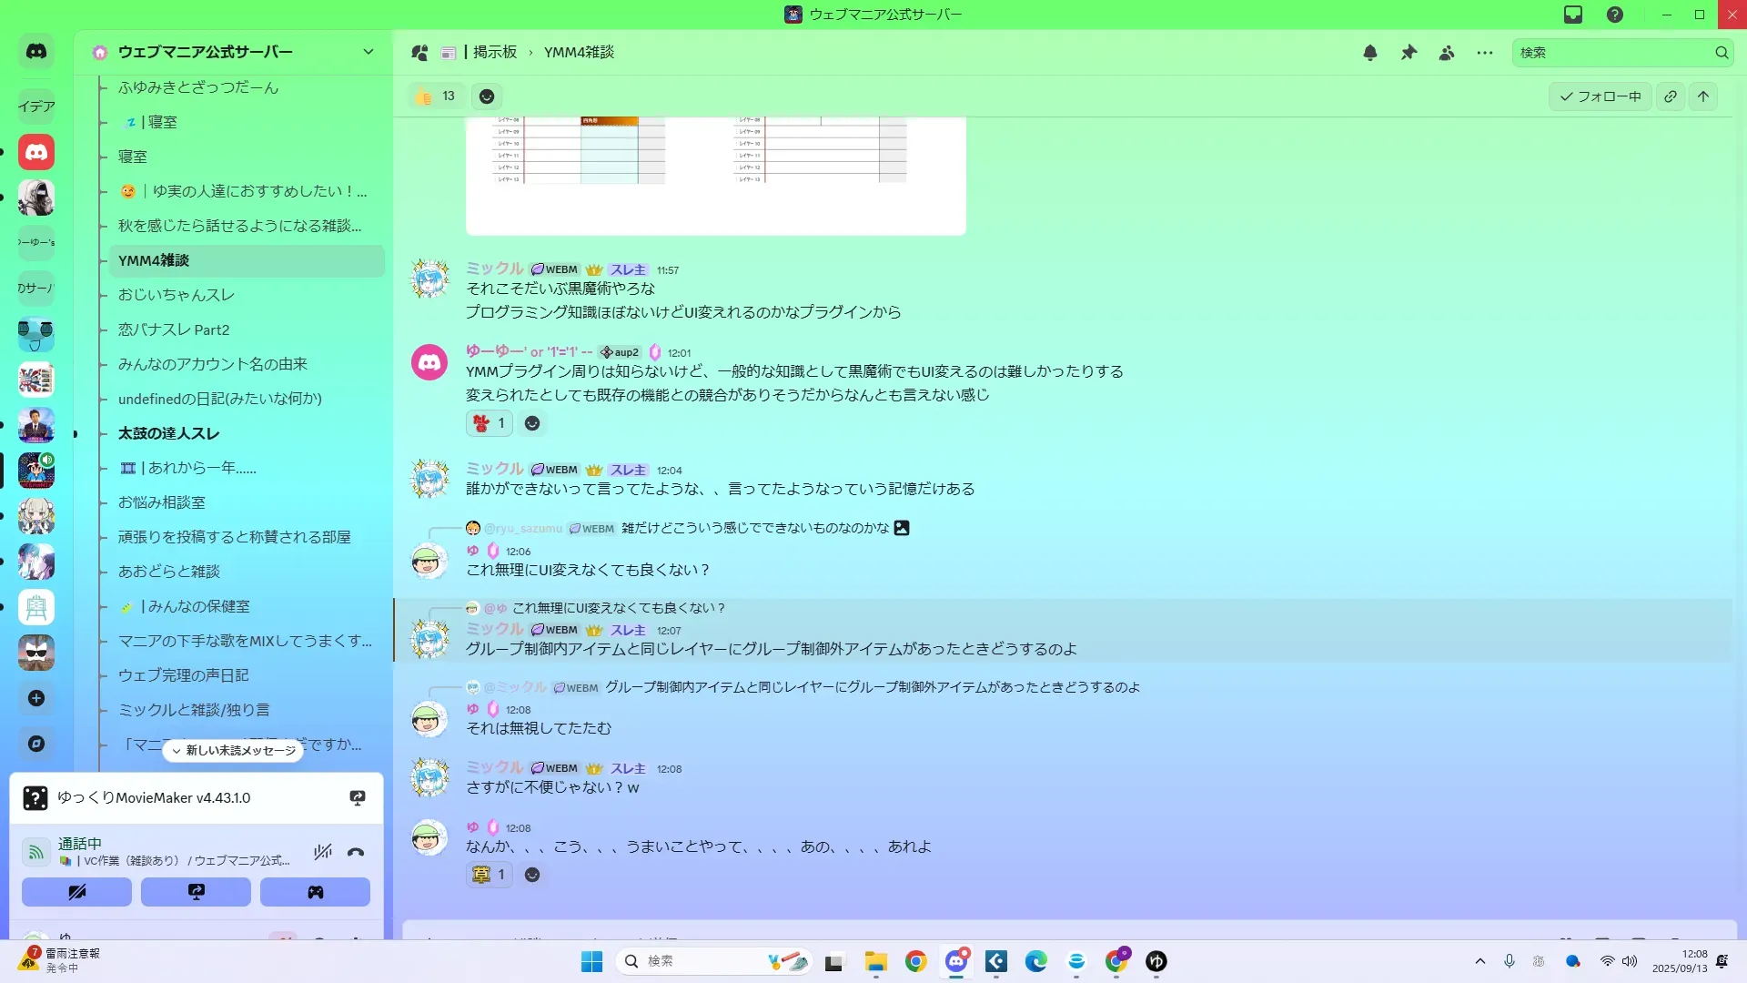Viewport: 1747px width, 983px height.
Task: Toggle noise suppression in voice panel
Action: click(322, 853)
